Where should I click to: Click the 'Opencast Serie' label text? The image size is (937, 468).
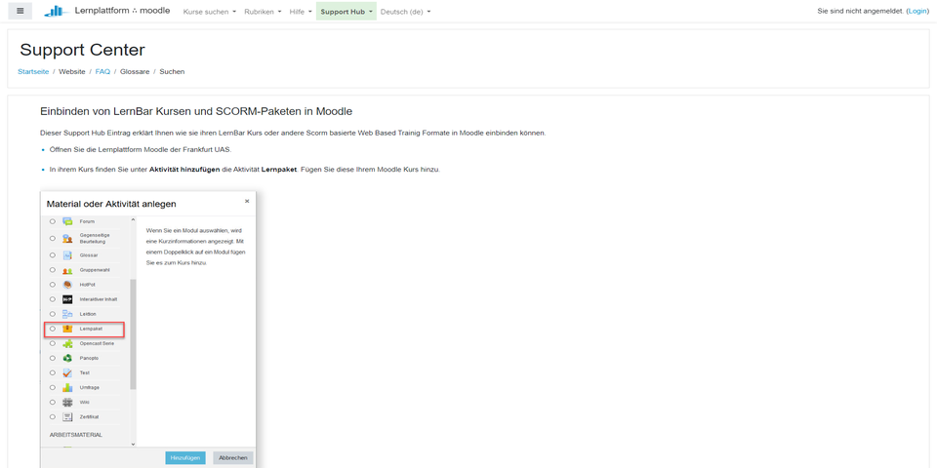coord(97,344)
